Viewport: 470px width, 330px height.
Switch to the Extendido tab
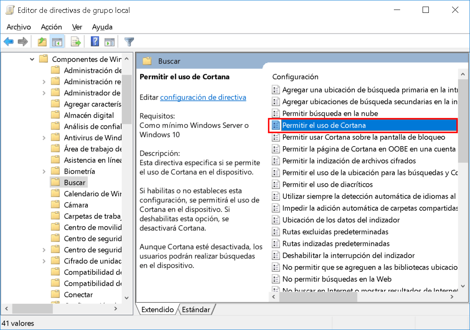tap(157, 309)
